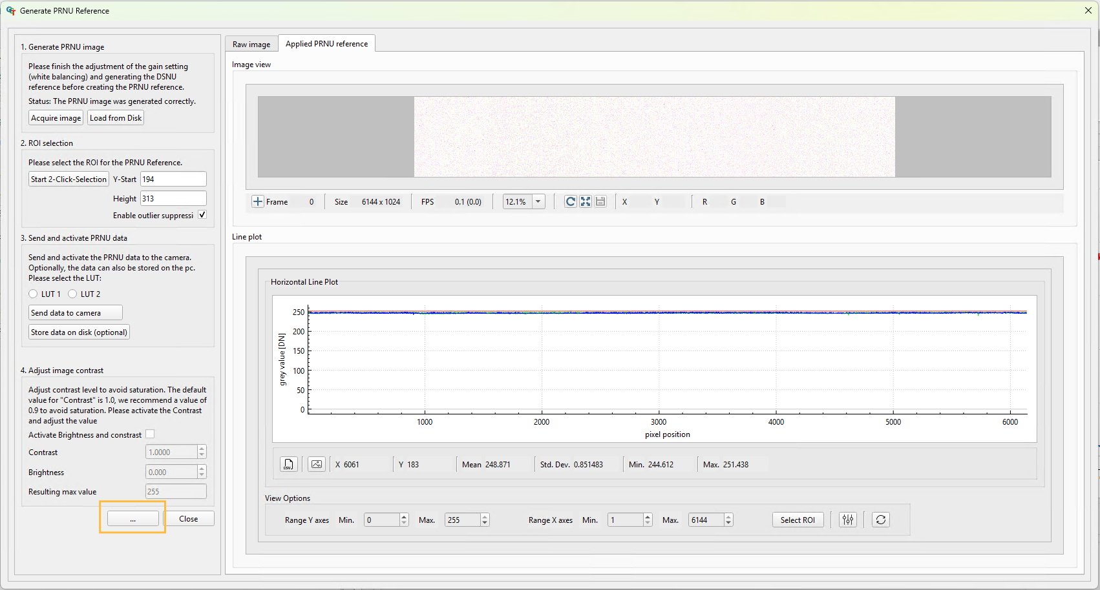Screen dimensions: 1100x590
Task: Click the Select ROI button
Action: point(798,520)
